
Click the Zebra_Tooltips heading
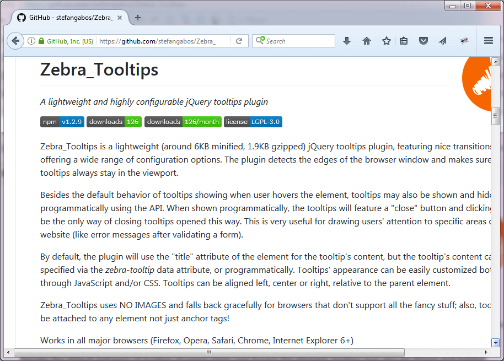99,69
